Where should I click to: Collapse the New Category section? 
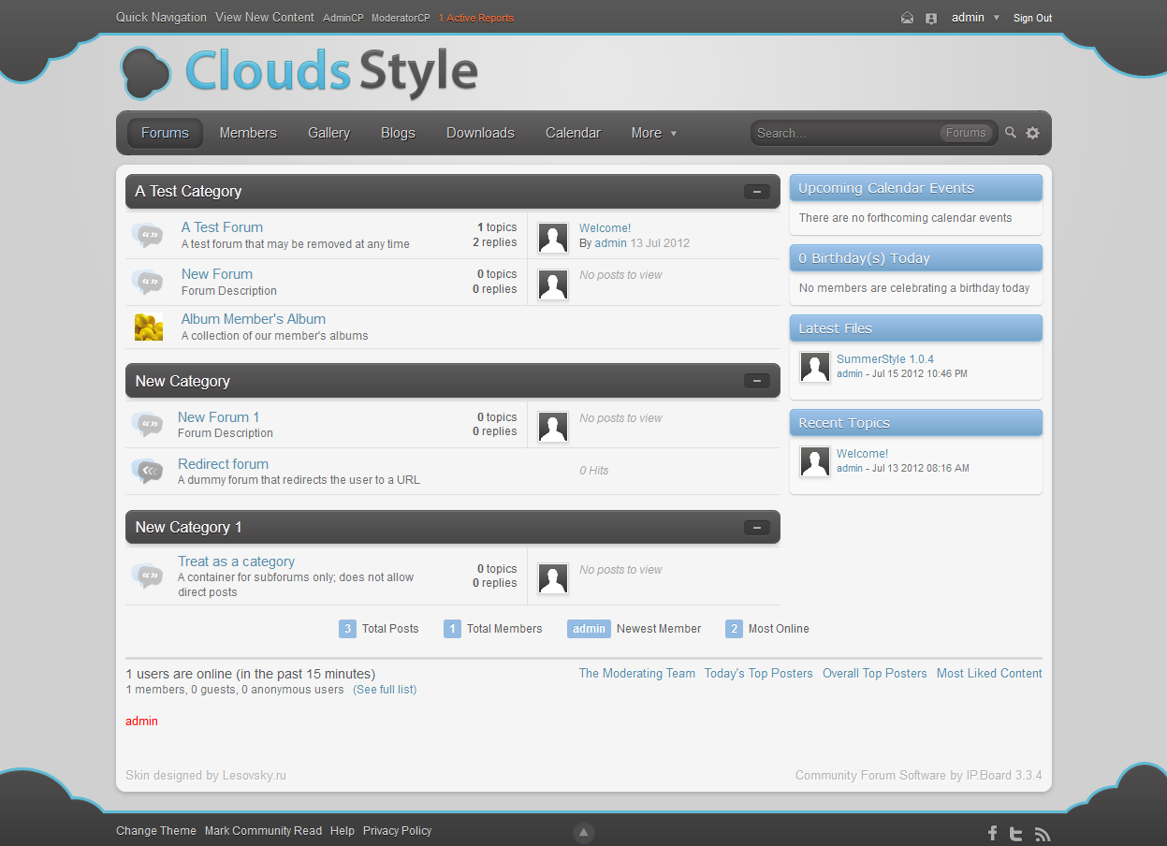[x=756, y=381]
